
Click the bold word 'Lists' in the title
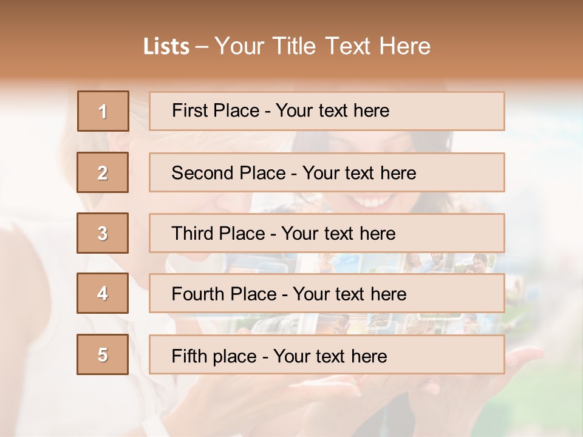pos(166,46)
